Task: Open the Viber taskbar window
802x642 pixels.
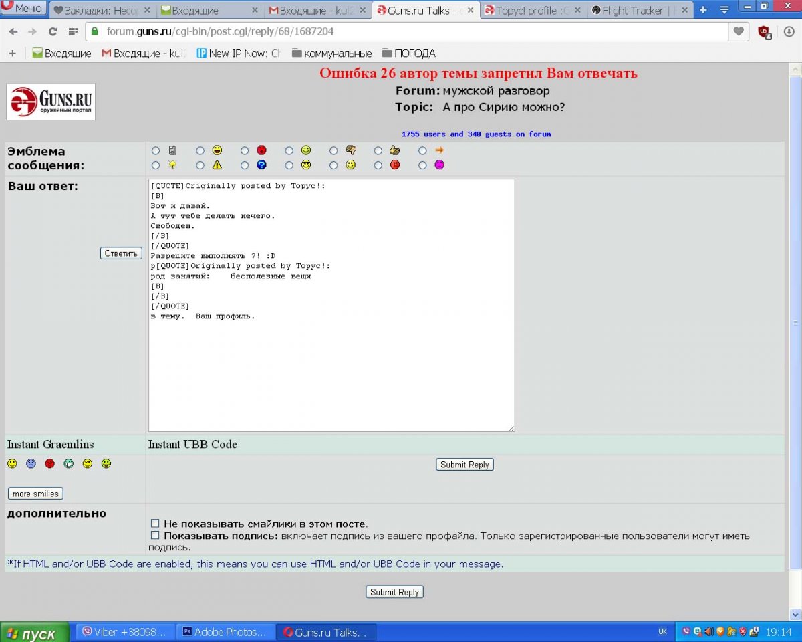Action: coord(126,632)
